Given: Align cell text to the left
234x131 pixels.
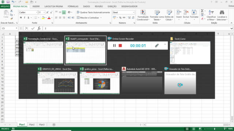Looking at the screenshot, I should (x=56, y=17).
